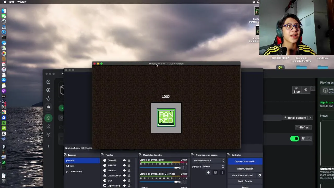Toggle lock on the ALERTAS source
This screenshot has width=334, height=188.
click(129, 166)
